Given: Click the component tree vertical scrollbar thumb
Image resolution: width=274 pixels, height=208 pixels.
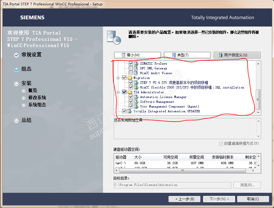Looking at the screenshot, I should click(258, 100).
